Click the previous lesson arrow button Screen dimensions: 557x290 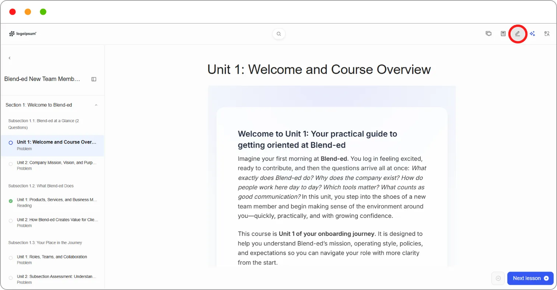coord(498,278)
